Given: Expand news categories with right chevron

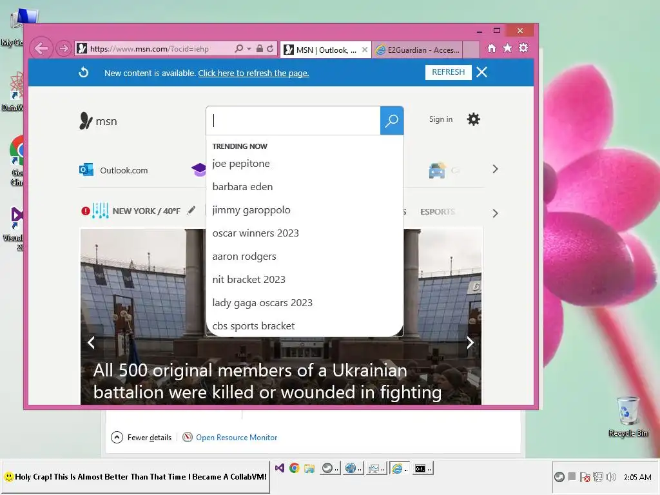Looking at the screenshot, I should point(495,213).
